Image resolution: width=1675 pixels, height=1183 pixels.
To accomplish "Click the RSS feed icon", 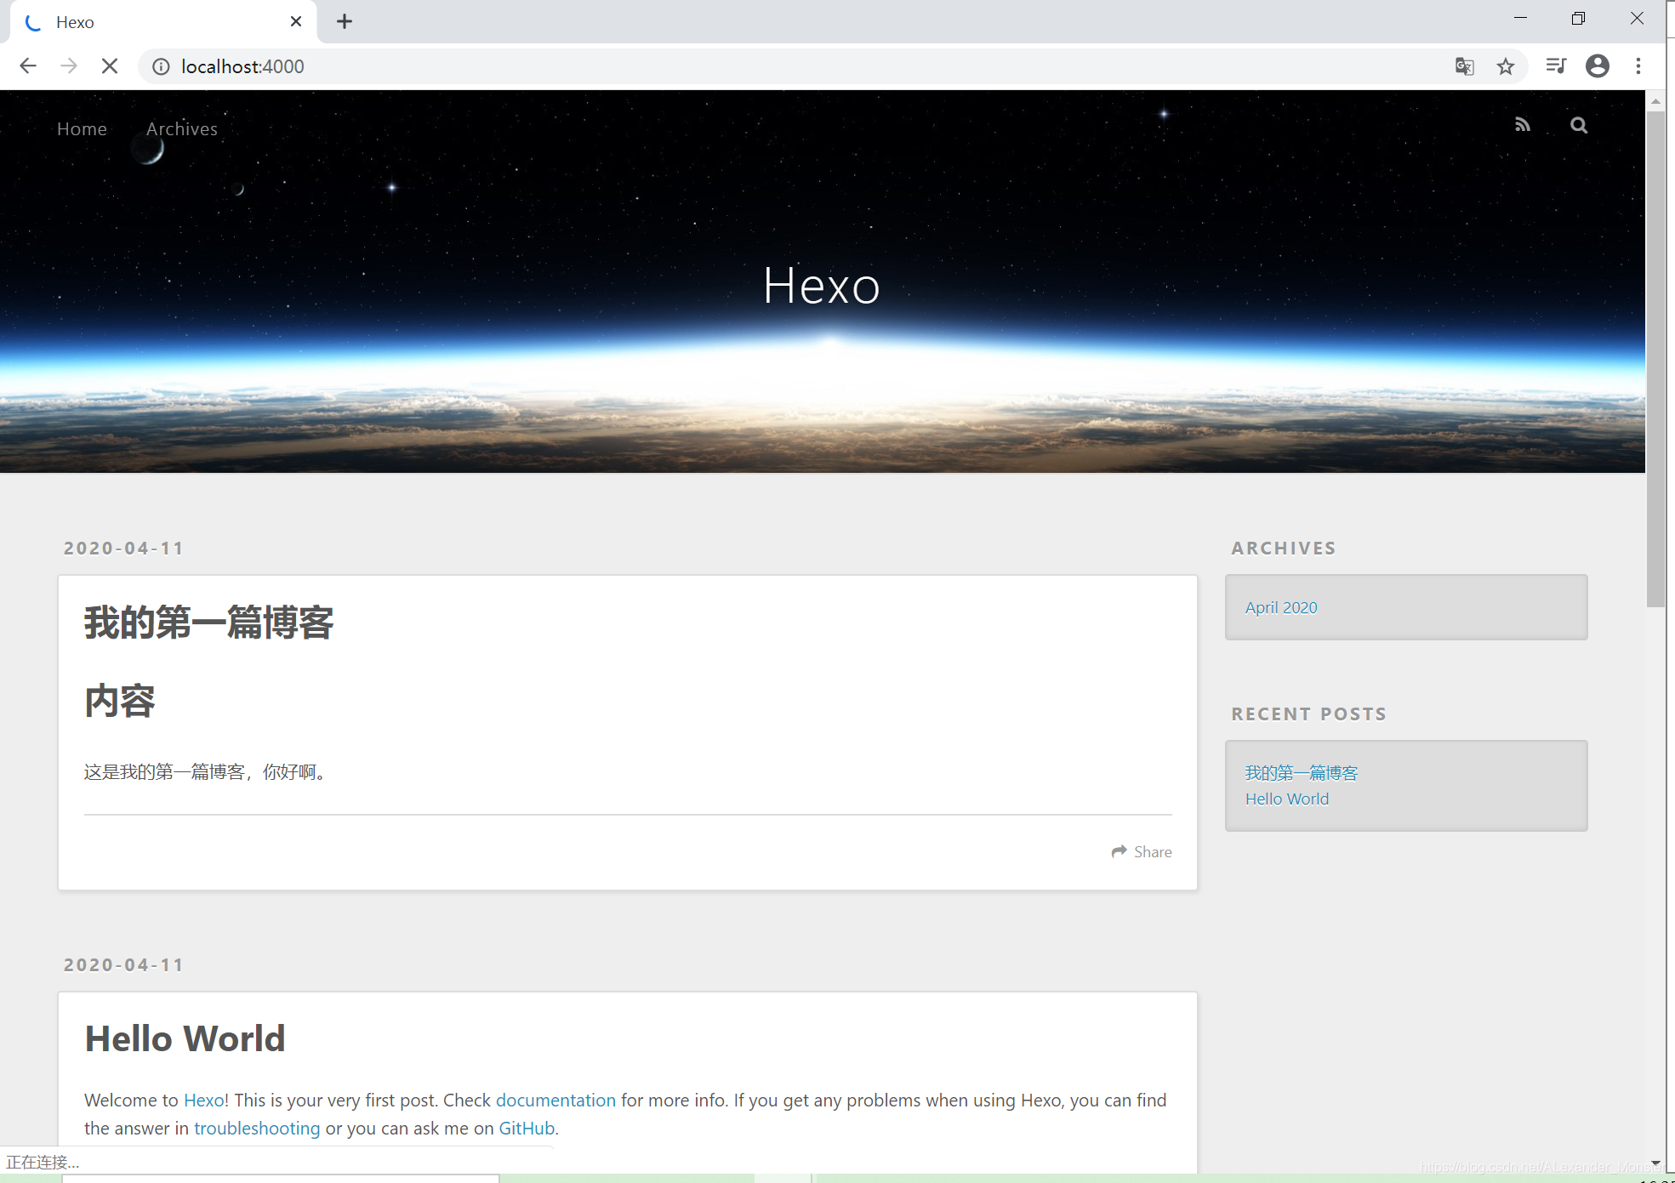I will [x=1522, y=125].
